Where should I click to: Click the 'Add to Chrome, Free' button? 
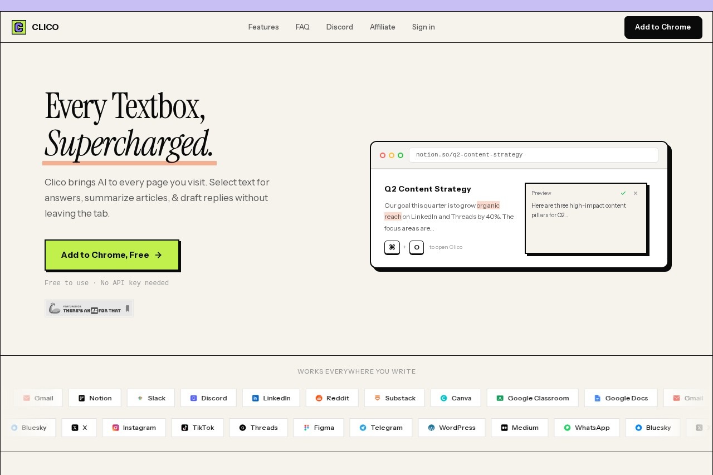[112, 255]
